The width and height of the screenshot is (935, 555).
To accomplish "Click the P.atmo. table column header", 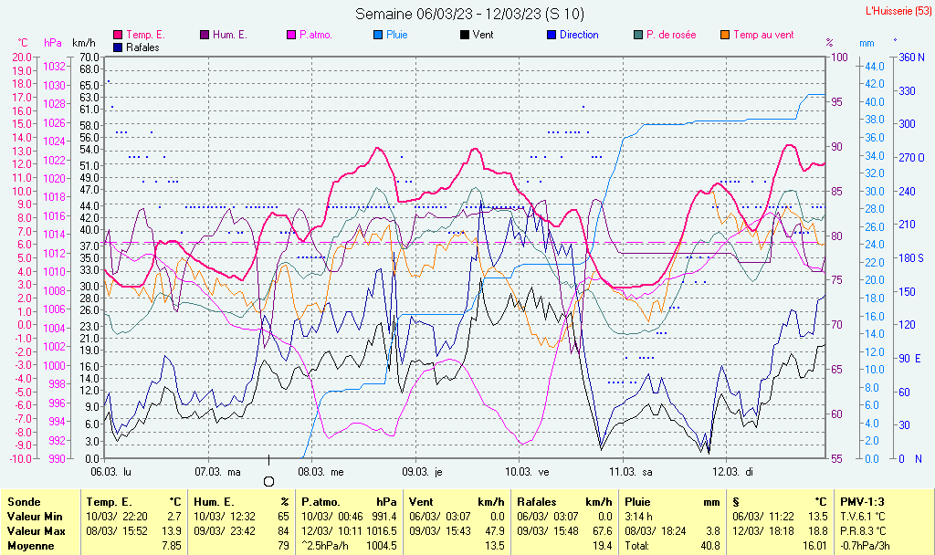I will tap(320, 502).
